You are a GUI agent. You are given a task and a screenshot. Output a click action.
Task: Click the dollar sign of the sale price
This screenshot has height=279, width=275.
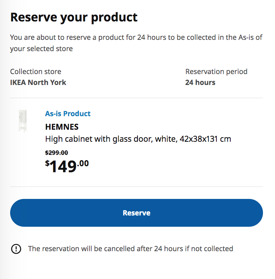[47, 163]
